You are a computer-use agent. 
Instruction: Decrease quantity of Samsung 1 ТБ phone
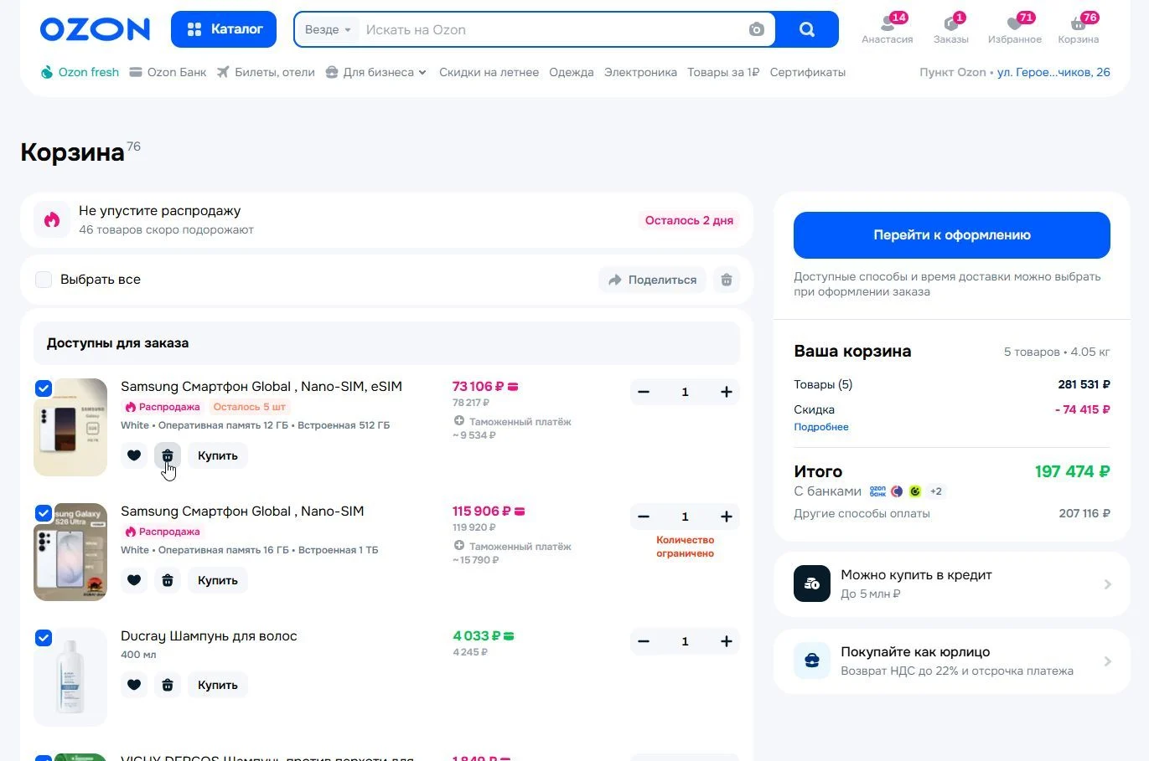[x=644, y=517]
